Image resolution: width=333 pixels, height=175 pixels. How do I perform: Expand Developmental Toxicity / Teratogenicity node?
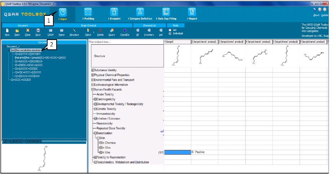pyautogui.click(x=96, y=104)
